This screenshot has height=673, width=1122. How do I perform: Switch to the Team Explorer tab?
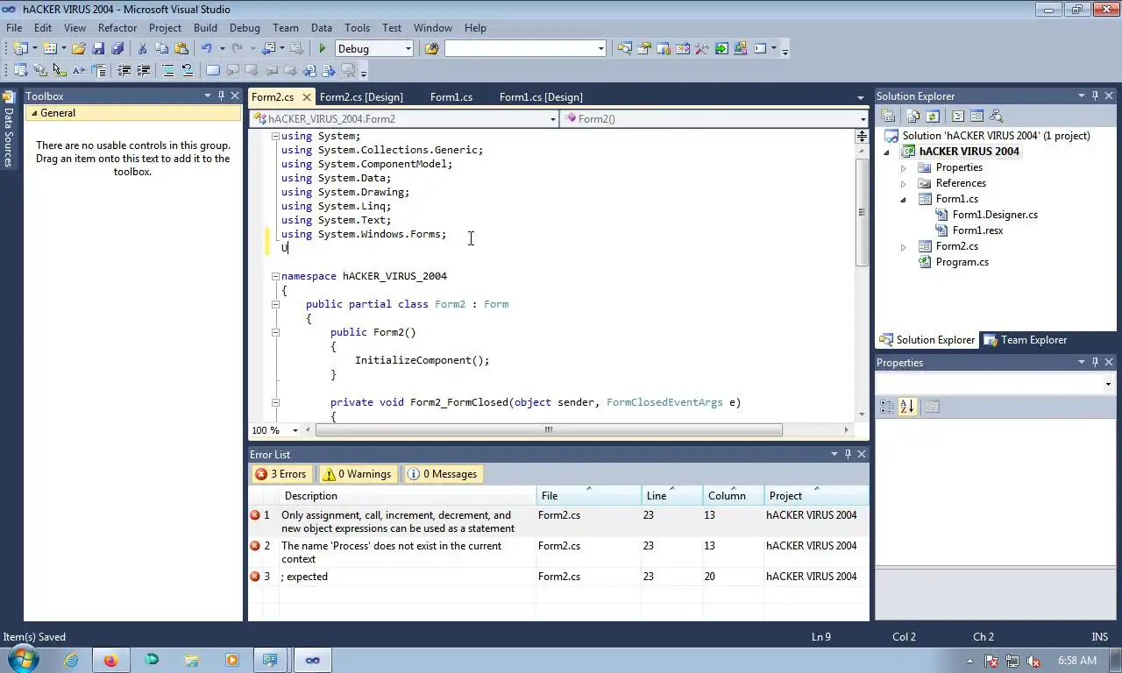point(1026,340)
